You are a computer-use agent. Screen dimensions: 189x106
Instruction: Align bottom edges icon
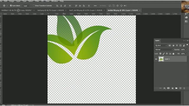pos(84,6)
